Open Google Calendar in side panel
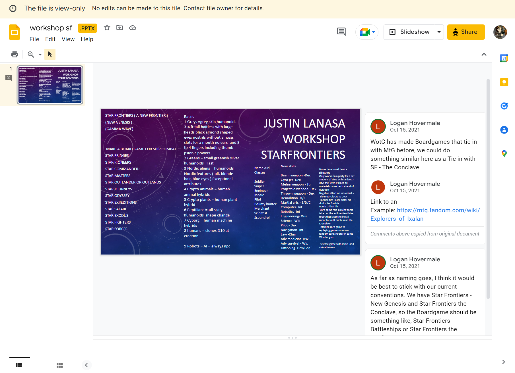The width and height of the screenshot is (515, 373). point(504,59)
